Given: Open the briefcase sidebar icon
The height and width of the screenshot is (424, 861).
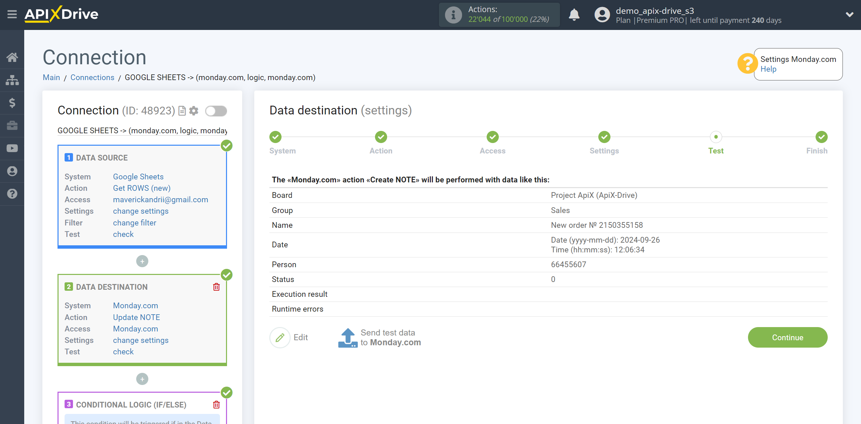Looking at the screenshot, I should 12,126.
